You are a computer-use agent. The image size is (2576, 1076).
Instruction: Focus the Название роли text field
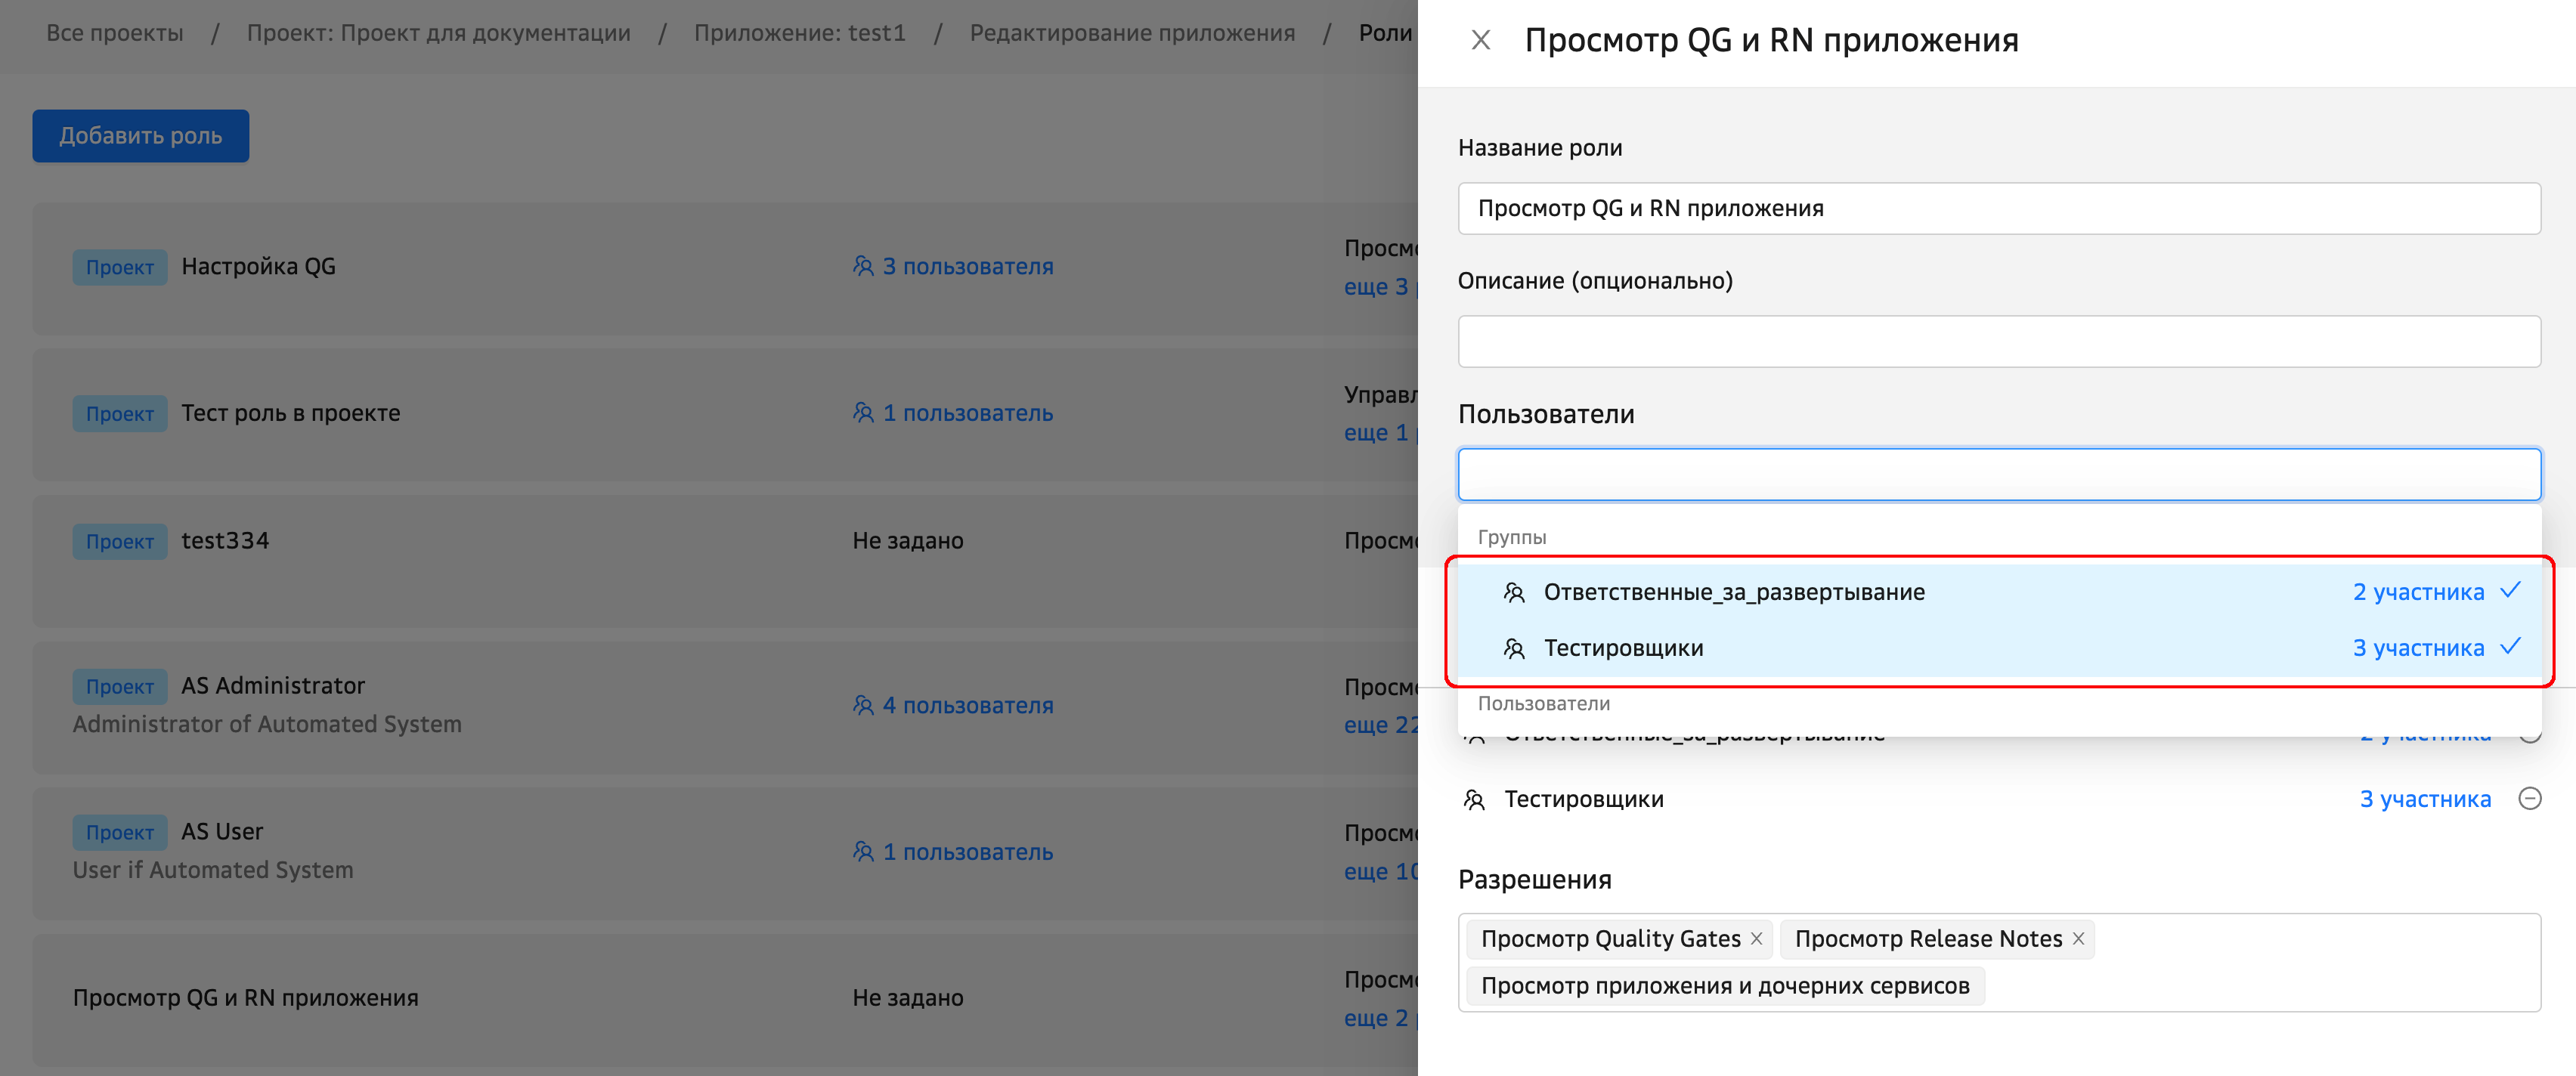1998,208
